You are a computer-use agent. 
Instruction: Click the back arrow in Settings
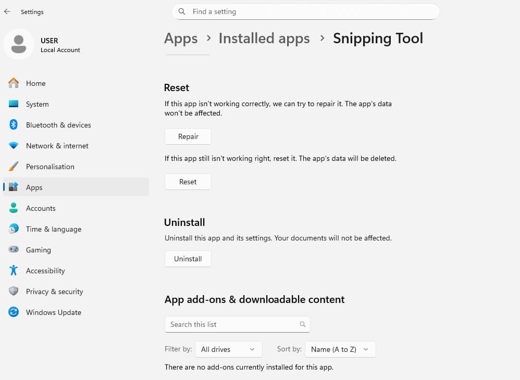tap(7, 11)
